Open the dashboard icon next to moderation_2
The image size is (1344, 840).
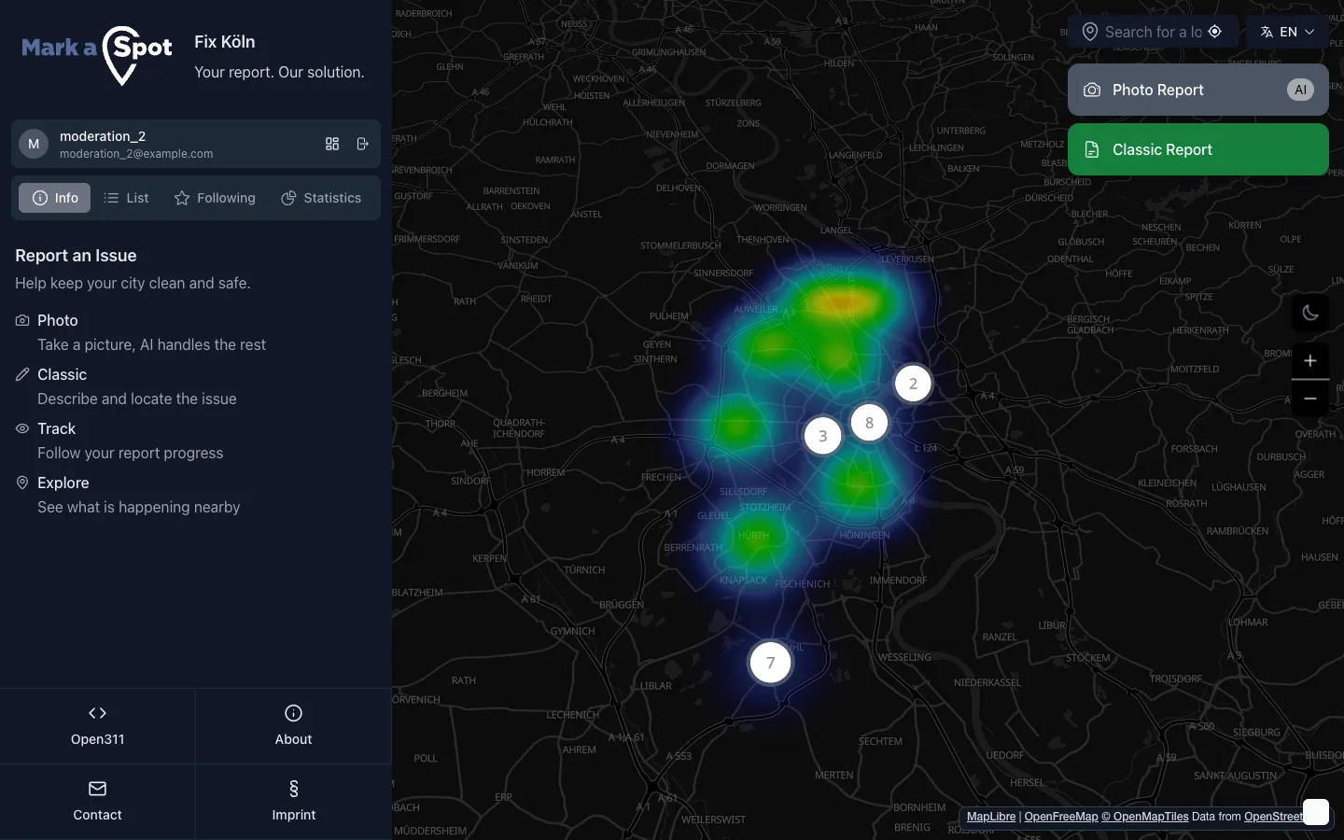tap(332, 145)
